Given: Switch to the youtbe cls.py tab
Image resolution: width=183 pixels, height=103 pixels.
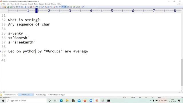Looking at the screenshot, I should point(41,95).
